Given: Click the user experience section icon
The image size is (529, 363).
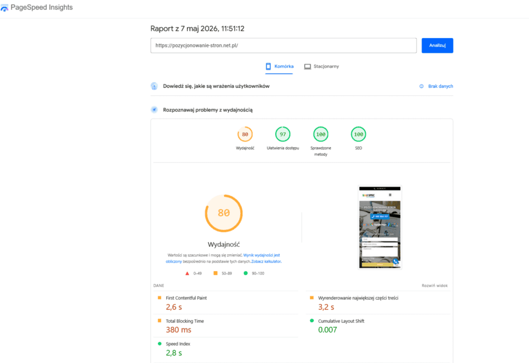Looking at the screenshot, I should click(x=154, y=86).
